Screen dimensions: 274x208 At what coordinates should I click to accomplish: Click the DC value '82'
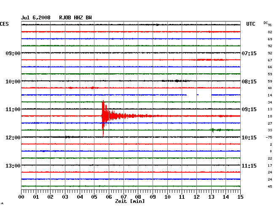(x=270, y=32)
